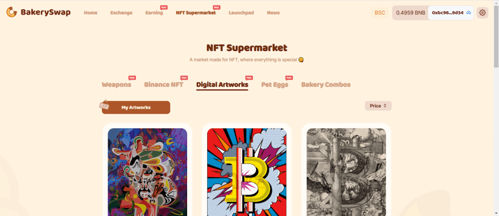
Task: Navigate to the Earning section
Action: point(154,13)
